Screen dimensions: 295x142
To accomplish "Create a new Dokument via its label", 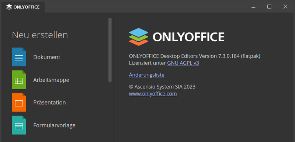I will [x=47, y=57].
